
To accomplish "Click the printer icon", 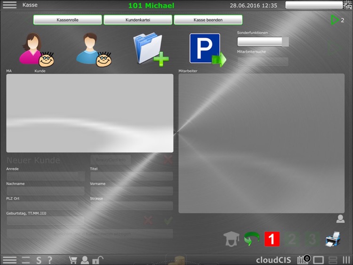I will click(x=333, y=239).
